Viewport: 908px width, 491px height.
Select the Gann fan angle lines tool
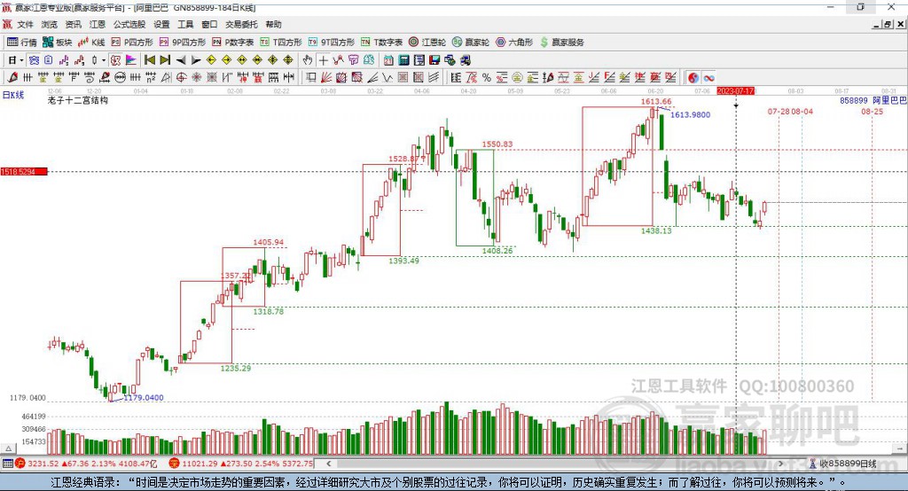(326, 78)
